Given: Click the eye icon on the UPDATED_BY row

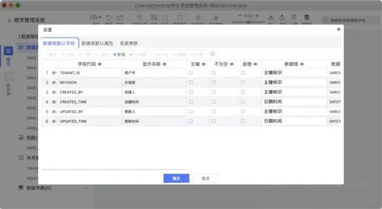Looking at the screenshot, I should 54,112.
